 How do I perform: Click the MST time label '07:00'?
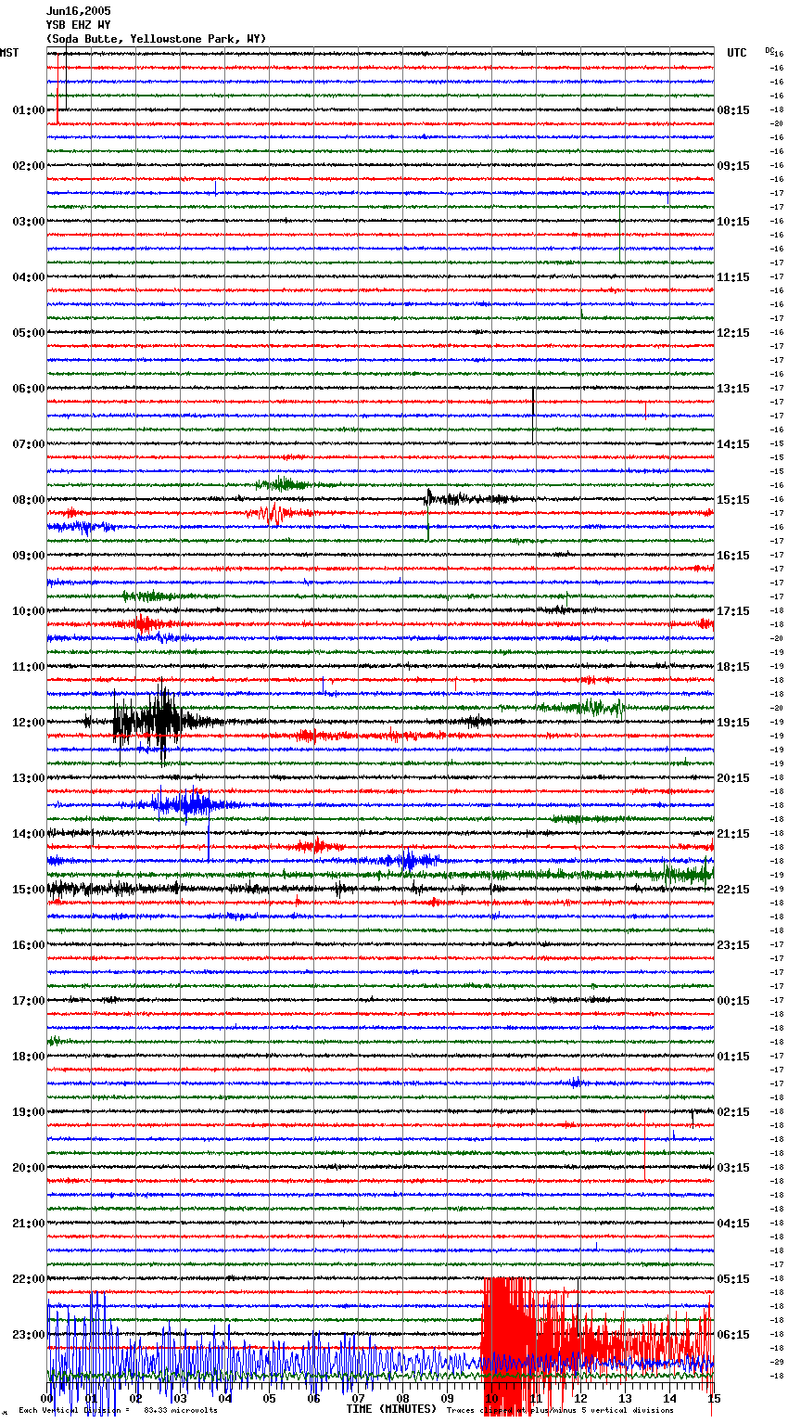pyautogui.click(x=28, y=444)
